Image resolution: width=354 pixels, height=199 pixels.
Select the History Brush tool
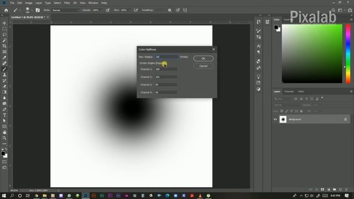point(4,81)
